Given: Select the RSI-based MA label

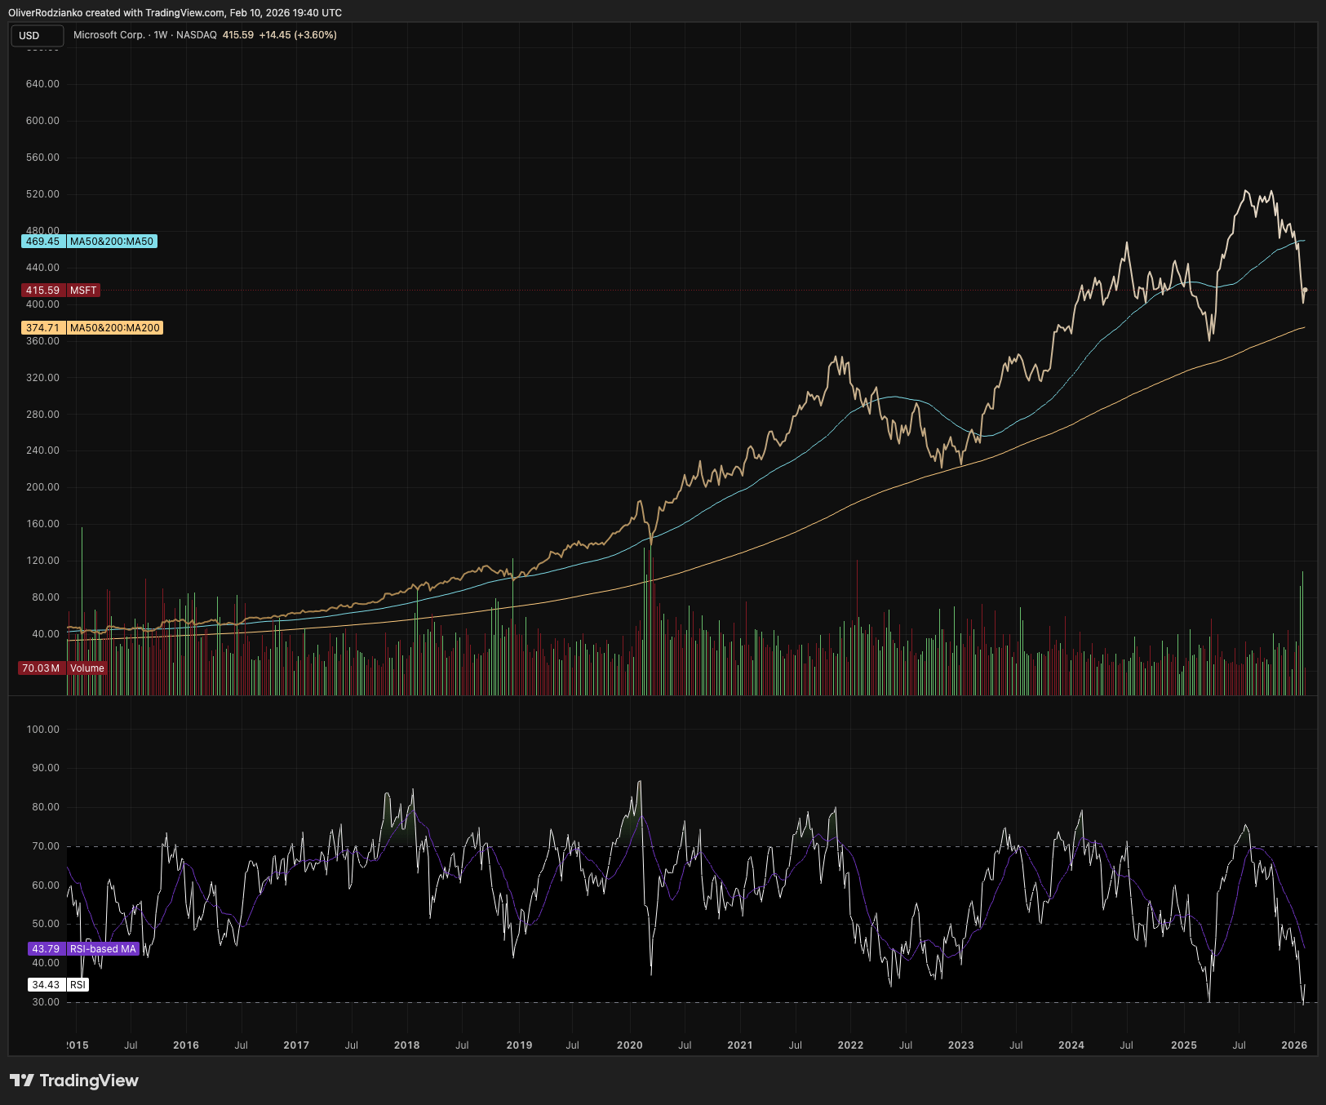Looking at the screenshot, I should pyautogui.click(x=103, y=949).
